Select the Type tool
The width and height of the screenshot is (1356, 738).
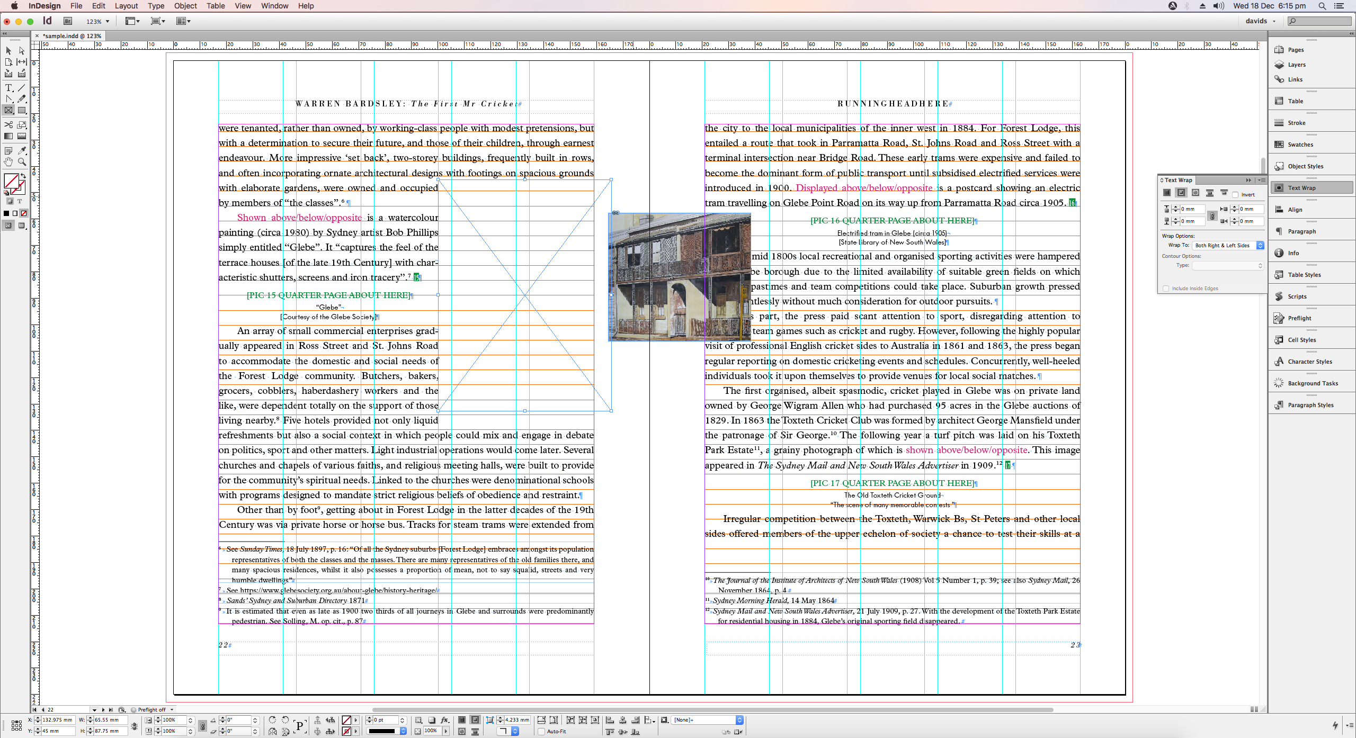click(8, 88)
